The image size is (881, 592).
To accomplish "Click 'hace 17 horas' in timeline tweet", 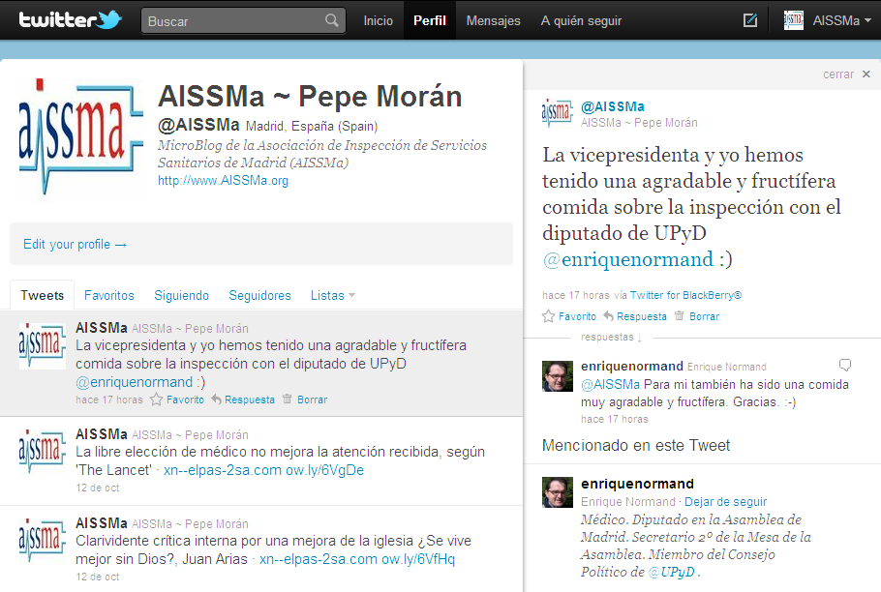I will point(109,400).
